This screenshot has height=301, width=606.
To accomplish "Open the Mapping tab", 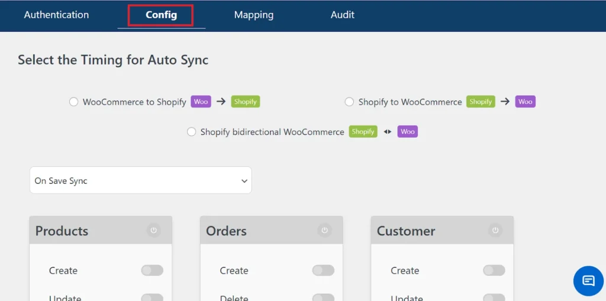I will pos(253,15).
